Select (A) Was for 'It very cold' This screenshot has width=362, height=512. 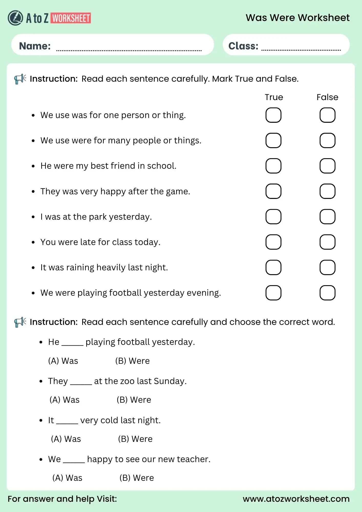point(66,439)
